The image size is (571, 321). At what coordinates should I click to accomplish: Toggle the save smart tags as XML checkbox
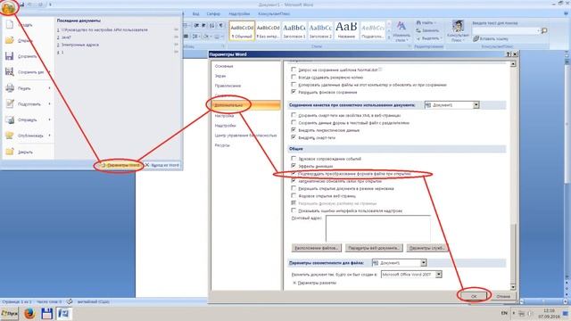(x=294, y=115)
